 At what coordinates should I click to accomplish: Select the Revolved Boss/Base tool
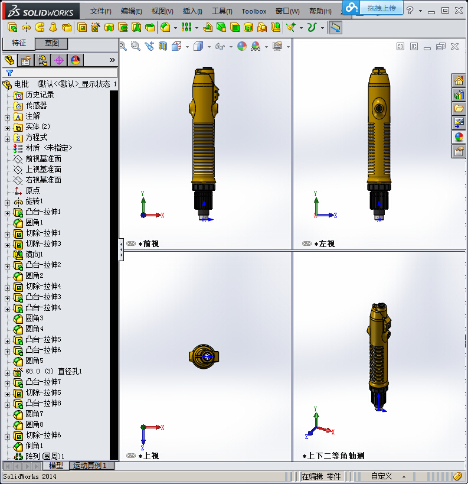pos(26,27)
